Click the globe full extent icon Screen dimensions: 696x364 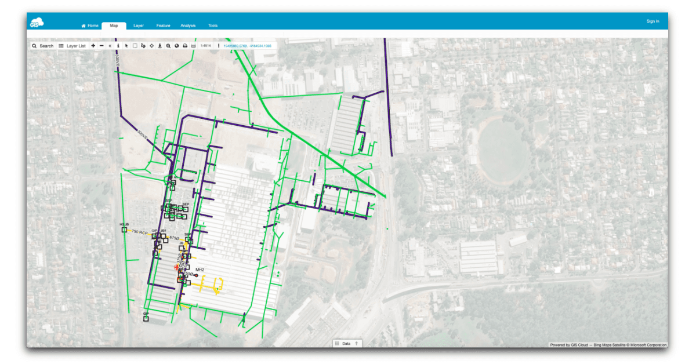[177, 46]
